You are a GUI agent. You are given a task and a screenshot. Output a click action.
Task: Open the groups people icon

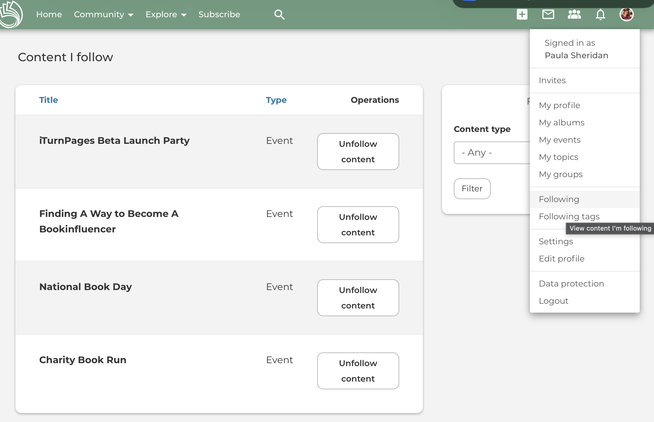pyautogui.click(x=574, y=14)
